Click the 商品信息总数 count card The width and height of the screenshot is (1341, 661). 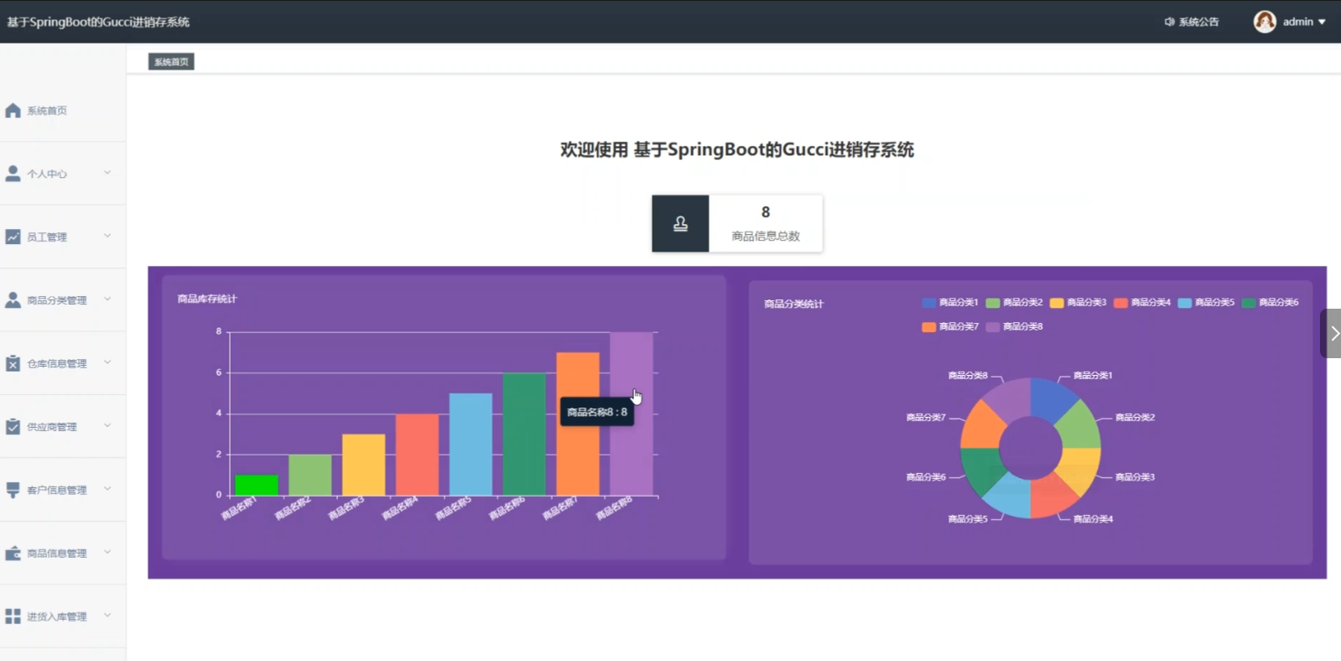pos(737,223)
